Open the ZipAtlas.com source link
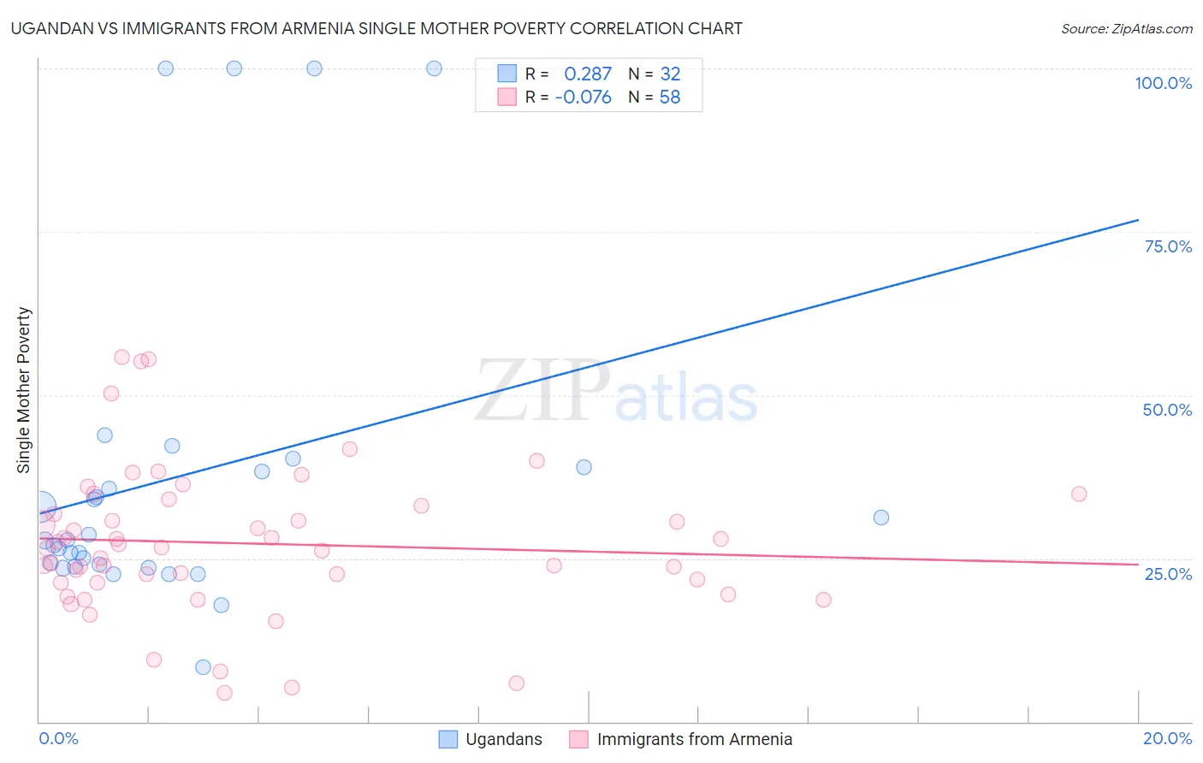Viewport: 1203px width, 763px height. pyautogui.click(x=1127, y=28)
